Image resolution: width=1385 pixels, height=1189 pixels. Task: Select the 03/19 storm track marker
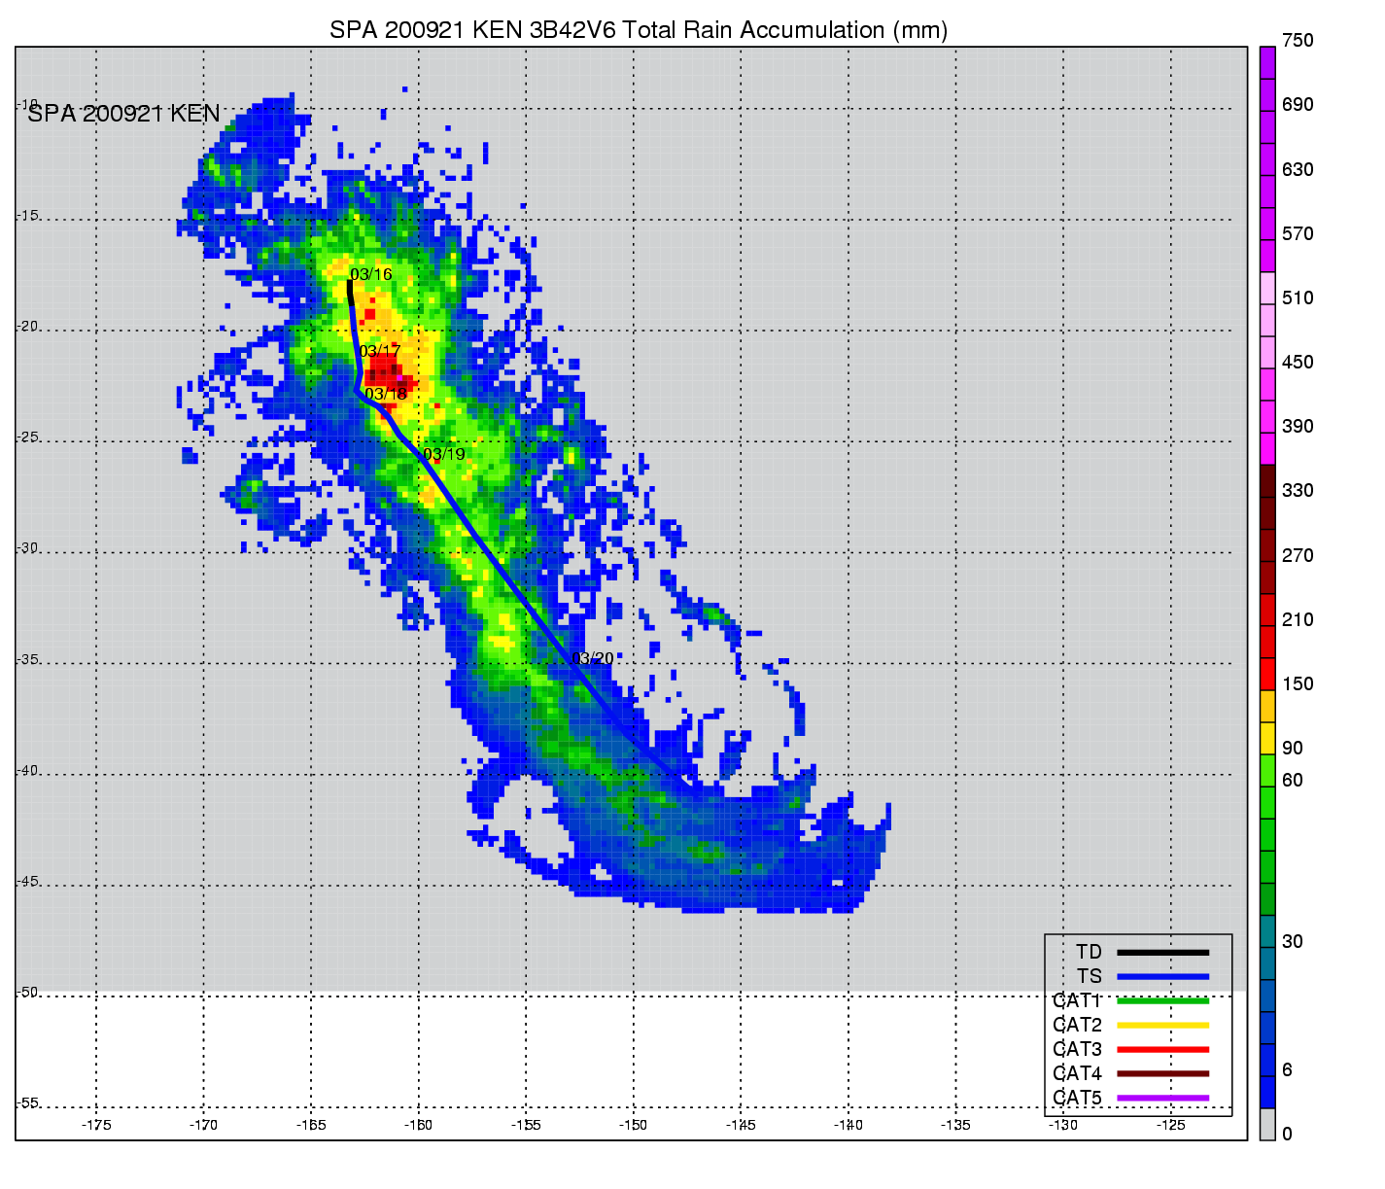(444, 454)
